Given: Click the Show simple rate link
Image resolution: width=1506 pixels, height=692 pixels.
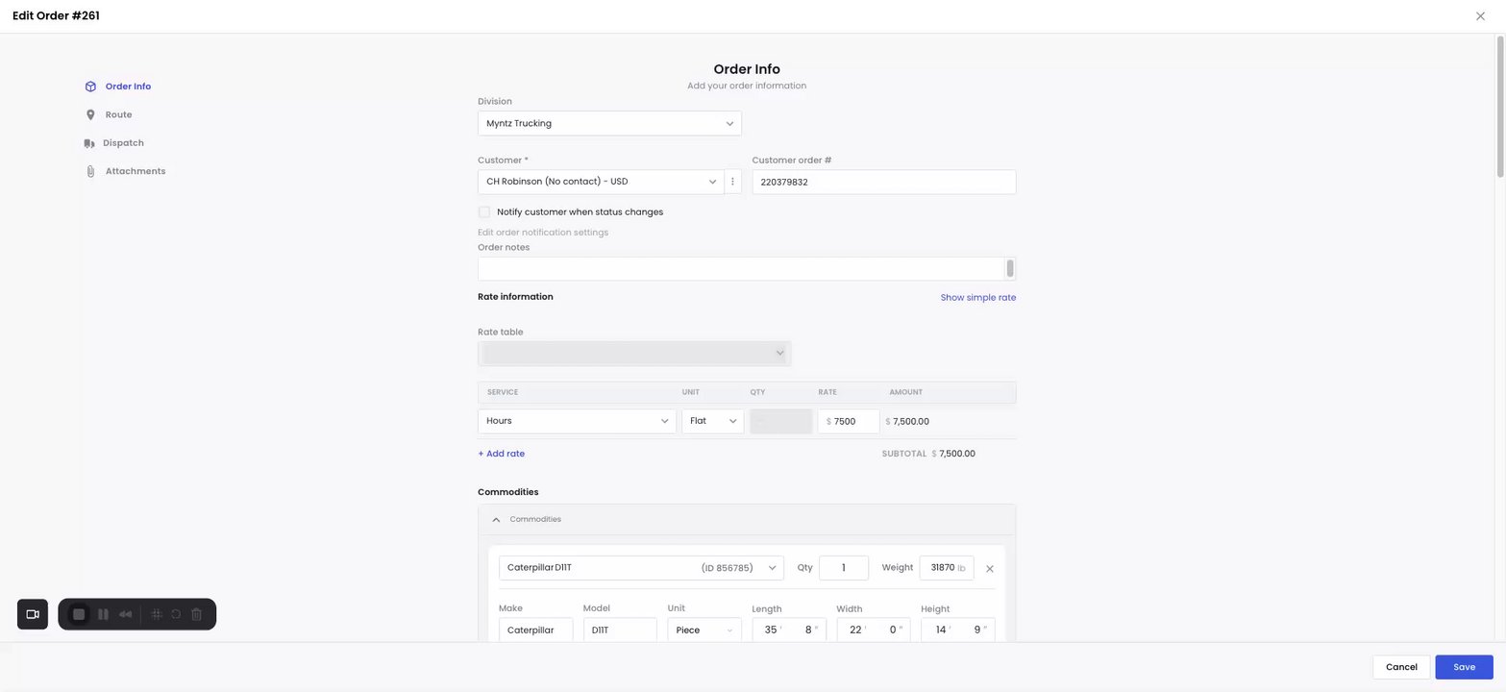Looking at the screenshot, I should tap(977, 298).
